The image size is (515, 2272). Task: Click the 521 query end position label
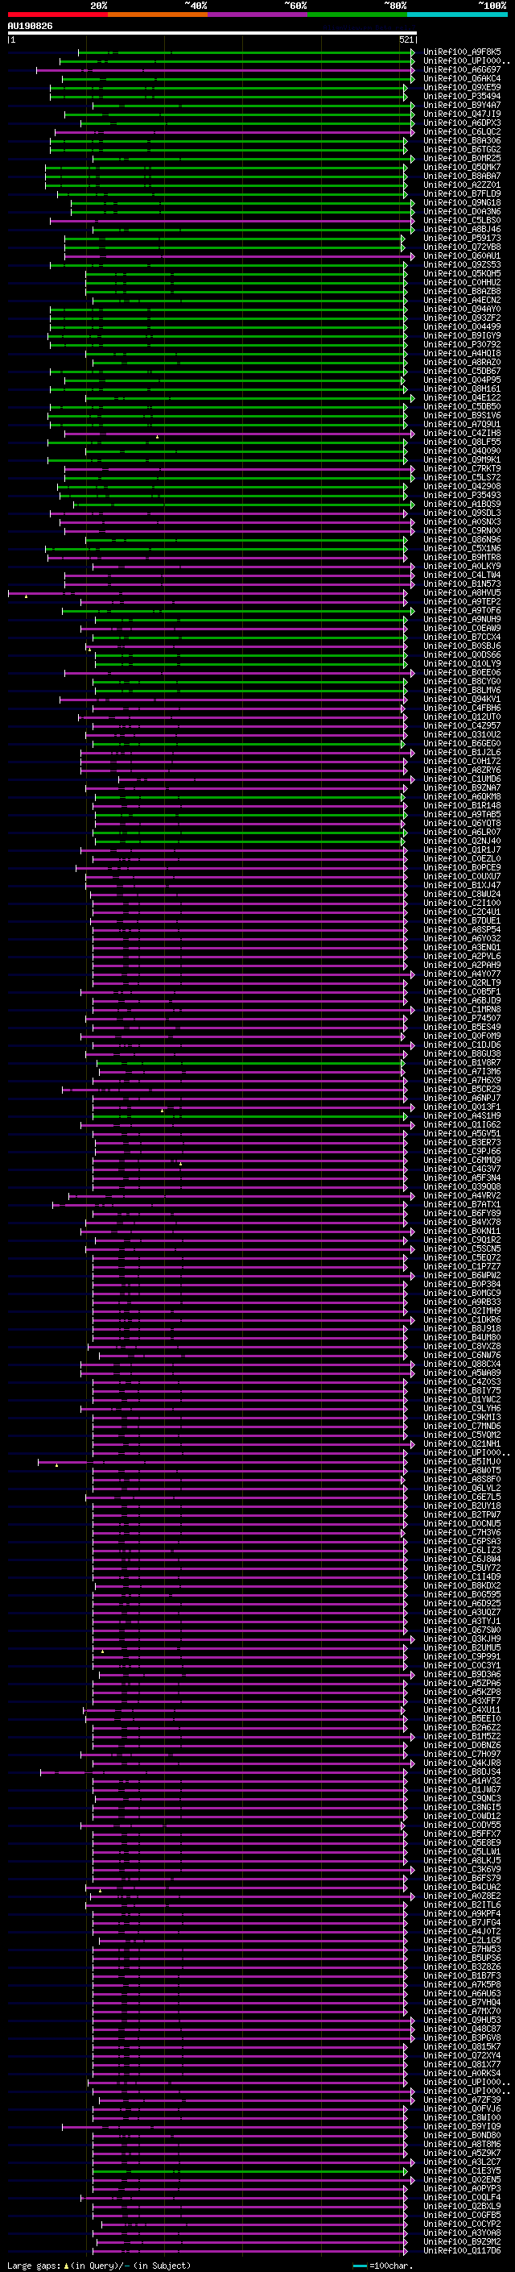[x=406, y=39]
